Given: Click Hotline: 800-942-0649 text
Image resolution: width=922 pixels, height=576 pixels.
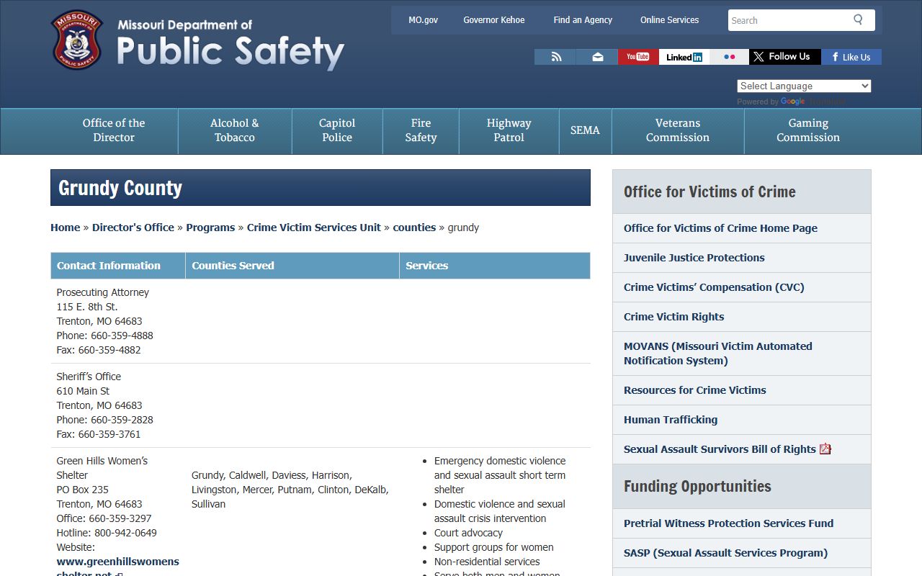Looking at the screenshot, I should point(107,533).
